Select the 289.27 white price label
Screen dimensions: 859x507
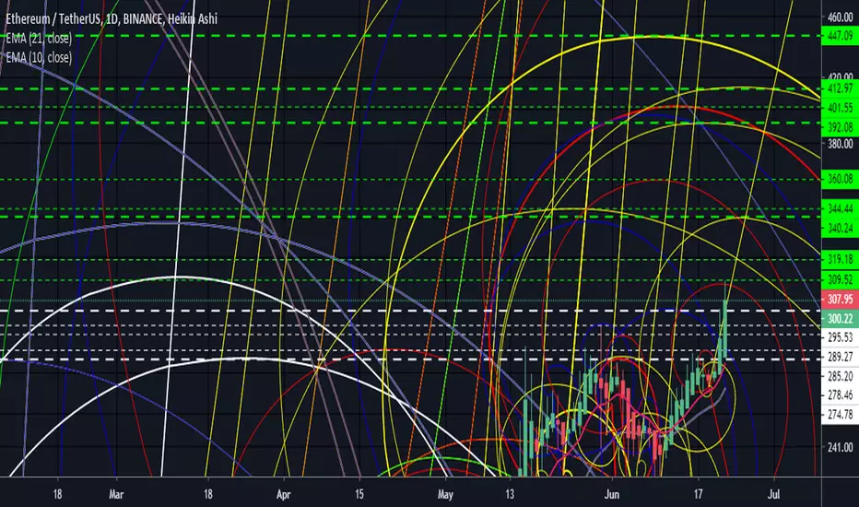click(x=841, y=358)
